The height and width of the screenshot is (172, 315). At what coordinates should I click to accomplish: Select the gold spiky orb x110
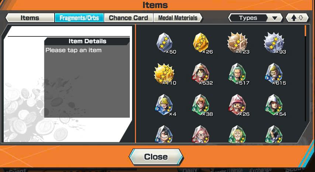click(165, 74)
